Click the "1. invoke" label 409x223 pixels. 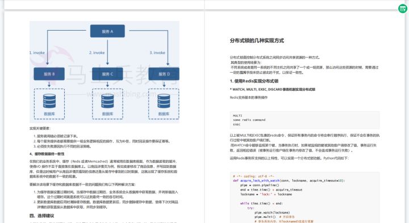[x=37, y=53]
